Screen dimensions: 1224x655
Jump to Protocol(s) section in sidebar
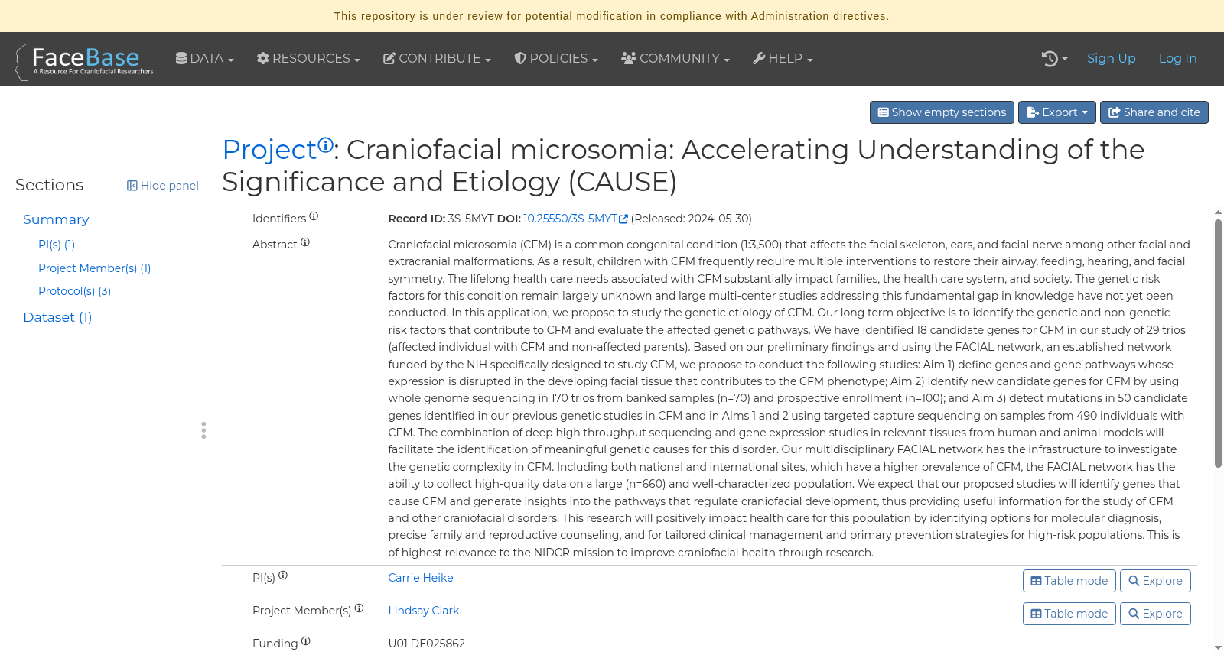pyautogui.click(x=74, y=291)
